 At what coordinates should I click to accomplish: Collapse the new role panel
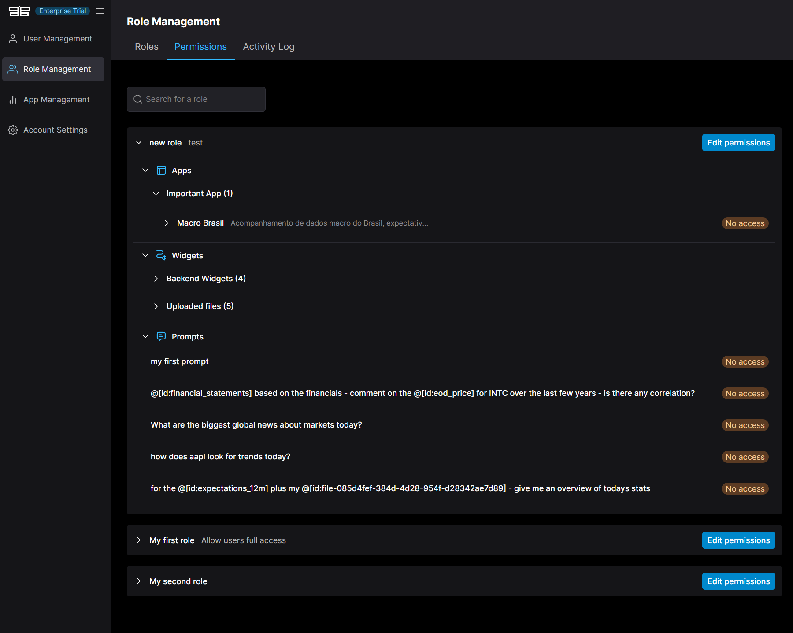pos(139,142)
